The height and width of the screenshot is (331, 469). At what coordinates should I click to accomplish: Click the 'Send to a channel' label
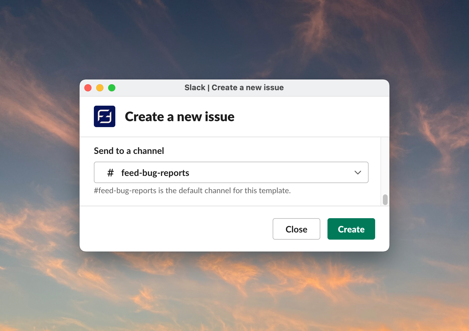[x=129, y=151]
